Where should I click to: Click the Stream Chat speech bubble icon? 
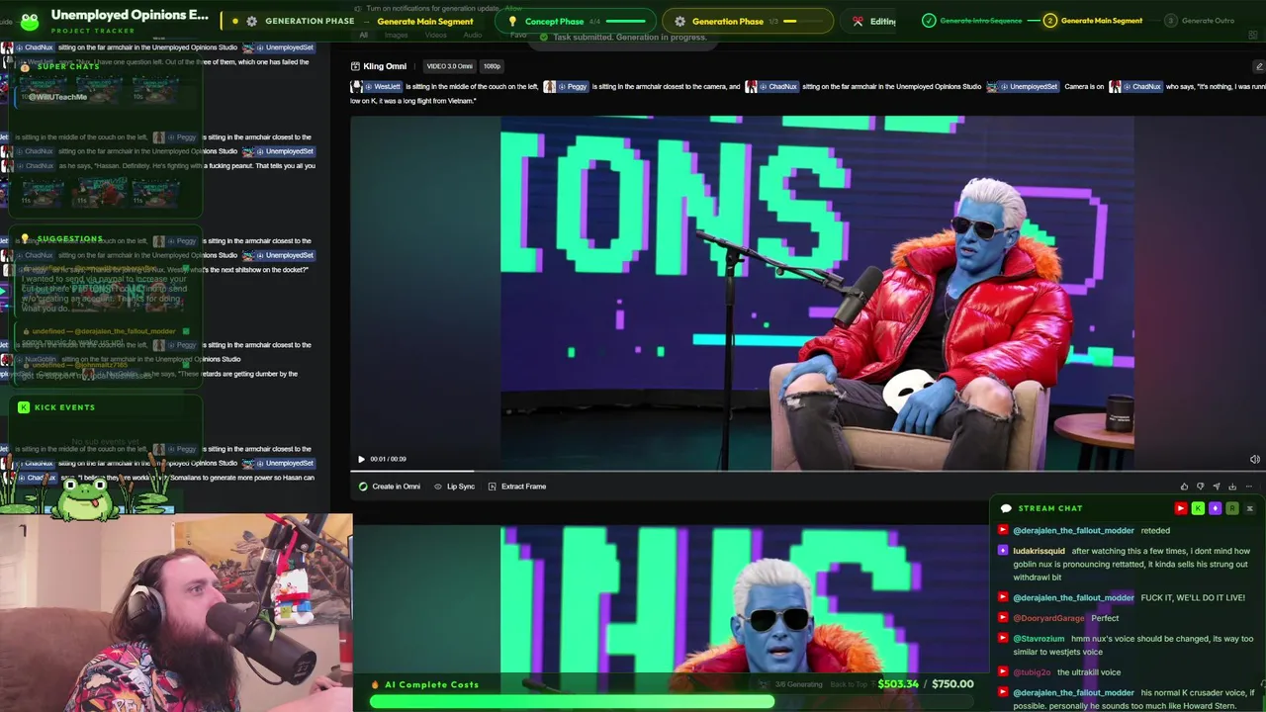coord(1006,508)
